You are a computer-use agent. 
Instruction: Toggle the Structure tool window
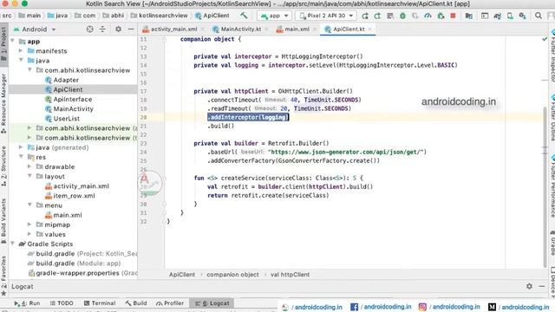coord(3,166)
